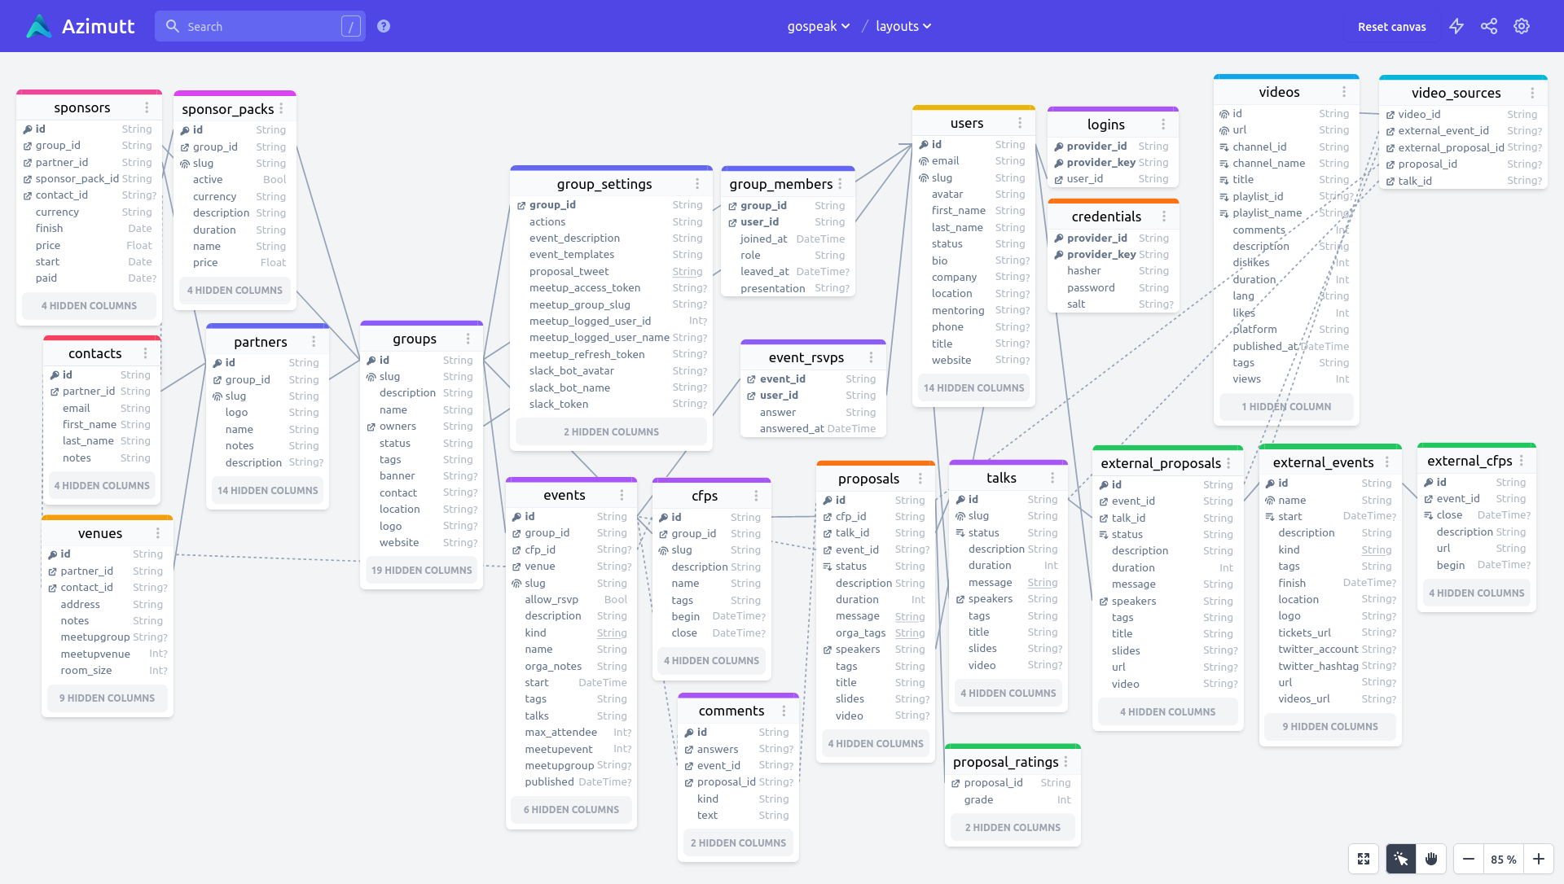This screenshot has height=884, width=1564.
Task: Select the proposals table header
Action: point(868,479)
